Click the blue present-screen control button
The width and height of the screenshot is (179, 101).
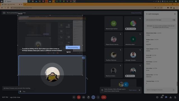point(93,97)
